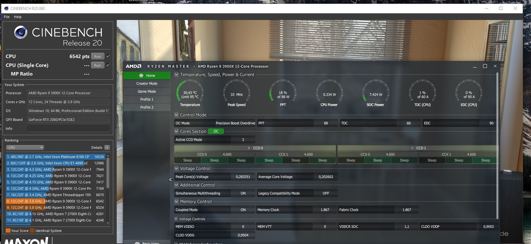
Task: Collapse the Memory Control section
Action: tap(177, 202)
